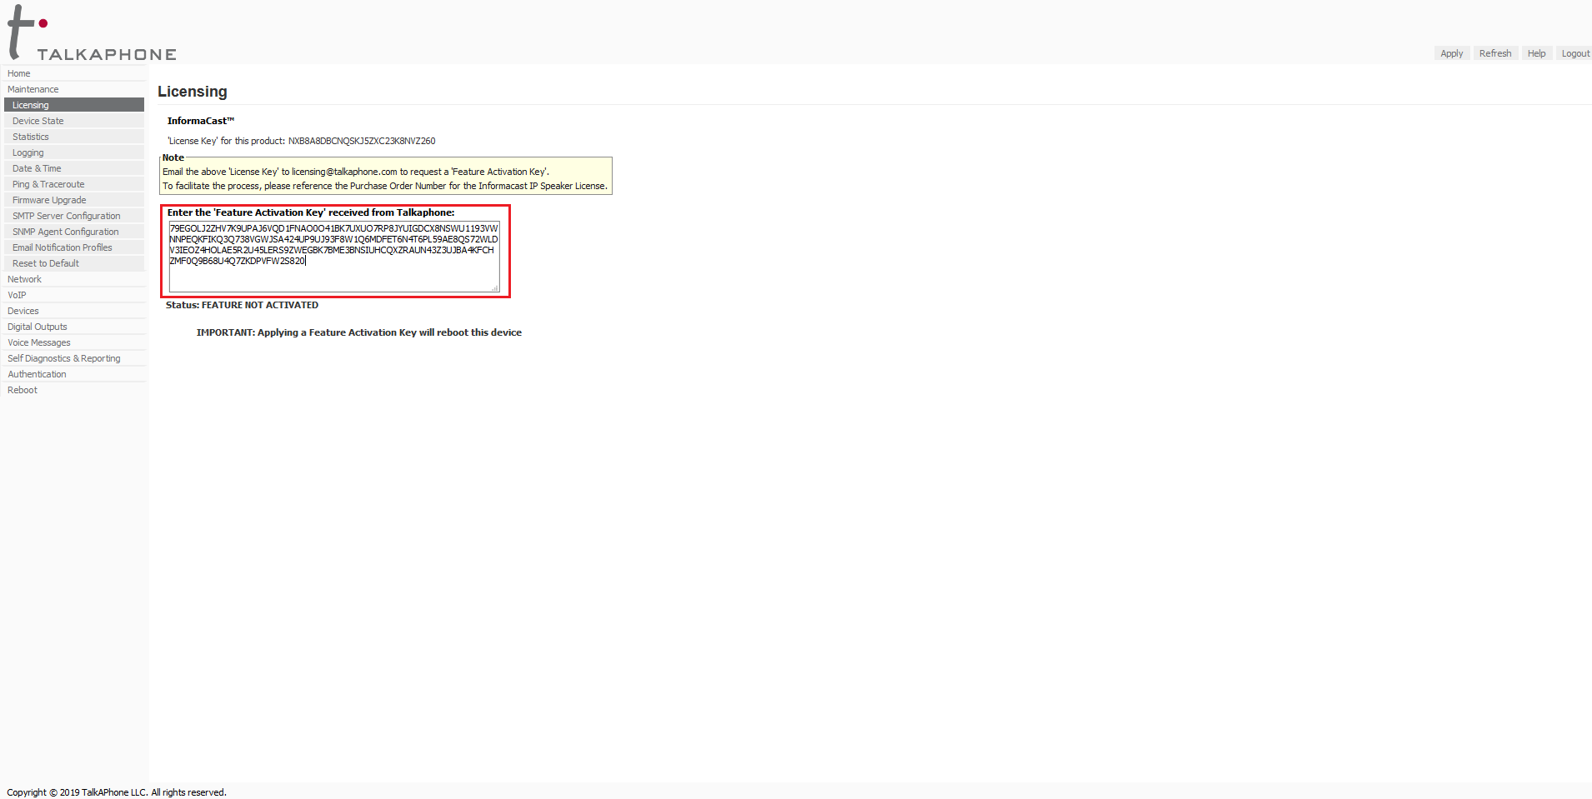The width and height of the screenshot is (1592, 799).
Task: Open Self Diagnostics & Reporting
Action: [74, 358]
